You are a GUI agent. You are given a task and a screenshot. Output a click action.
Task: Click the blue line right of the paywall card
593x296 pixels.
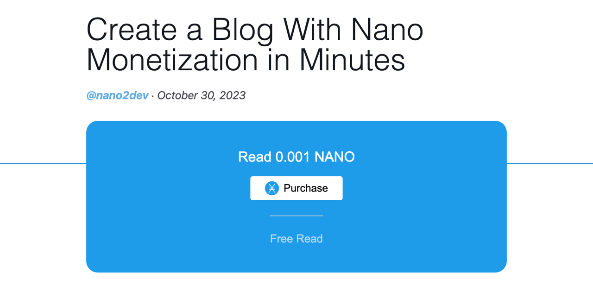pyautogui.click(x=550, y=163)
